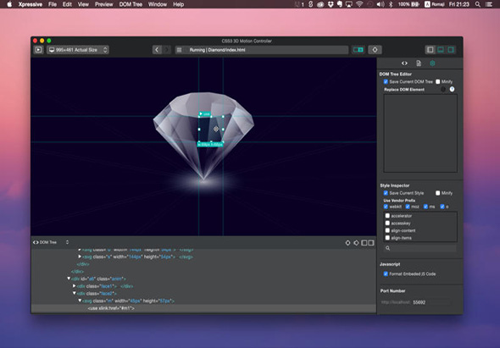Click the move cursor handle inside selected element

pos(216,129)
